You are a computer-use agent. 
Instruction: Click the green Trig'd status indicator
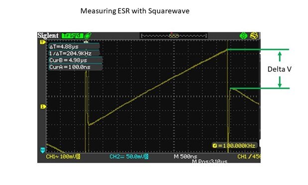72,36
